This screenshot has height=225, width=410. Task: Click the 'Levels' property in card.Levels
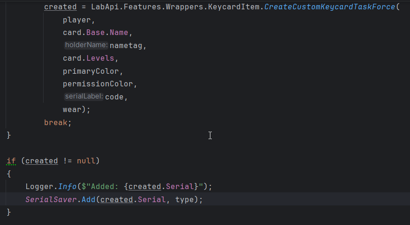(100, 58)
